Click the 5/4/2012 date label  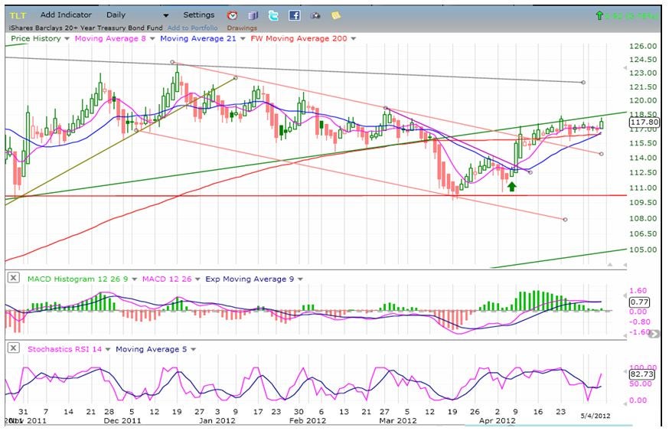point(596,416)
